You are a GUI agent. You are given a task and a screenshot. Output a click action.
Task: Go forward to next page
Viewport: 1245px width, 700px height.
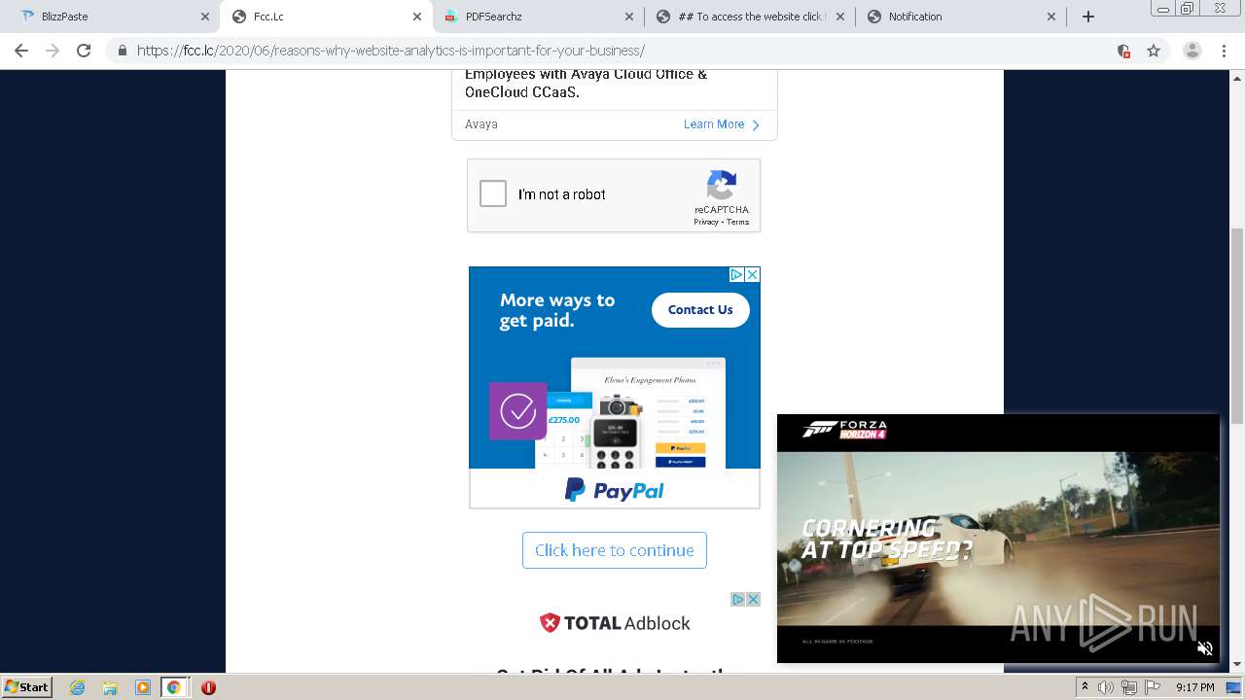tap(53, 51)
